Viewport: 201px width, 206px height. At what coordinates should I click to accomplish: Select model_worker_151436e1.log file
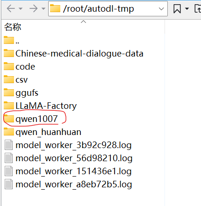click(x=73, y=171)
